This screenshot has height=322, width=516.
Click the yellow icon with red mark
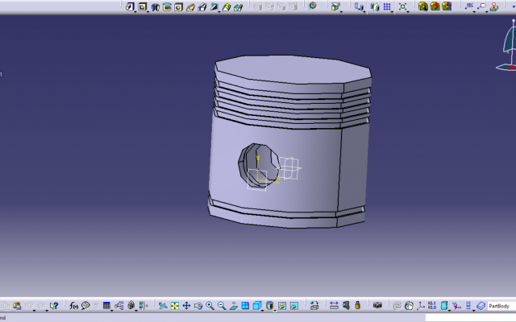(x=435, y=6)
